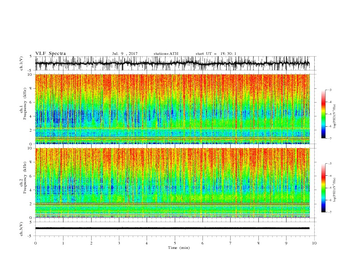Click the "ch.1(V)" axis label
Viewport: 354px width, 273px height.
(21, 63)
